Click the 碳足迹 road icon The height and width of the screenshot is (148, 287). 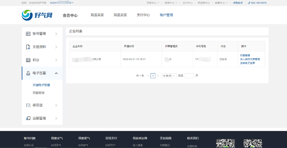[28, 105]
